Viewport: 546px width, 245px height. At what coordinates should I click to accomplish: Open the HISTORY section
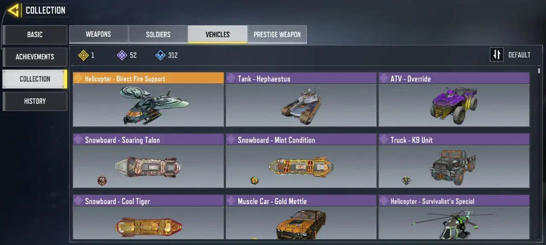[35, 101]
